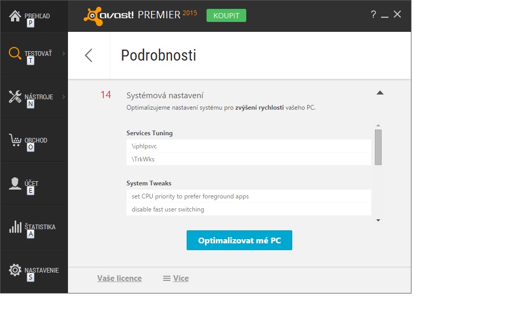Open the Více menu
The height and width of the screenshot is (329, 527).
click(176, 278)
